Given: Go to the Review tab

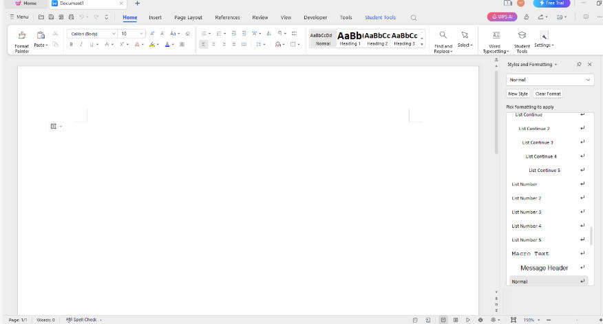Looking at the screenshot, I should click(x=260, y=17).
